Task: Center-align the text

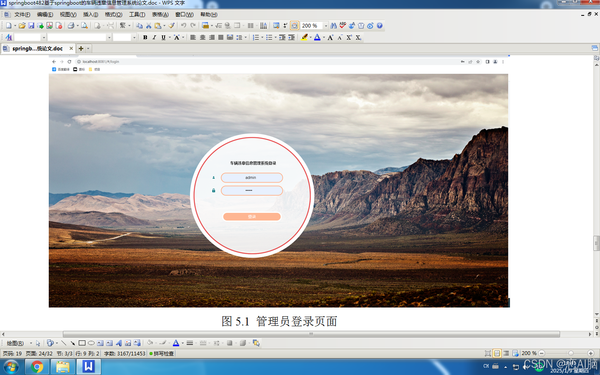Action: [202, 37]
